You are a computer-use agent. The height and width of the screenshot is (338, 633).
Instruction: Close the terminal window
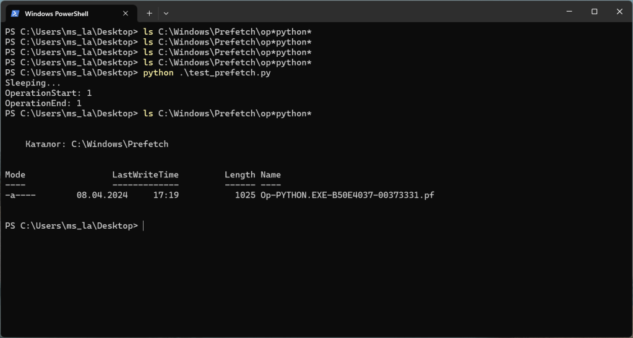coord(619,12)
